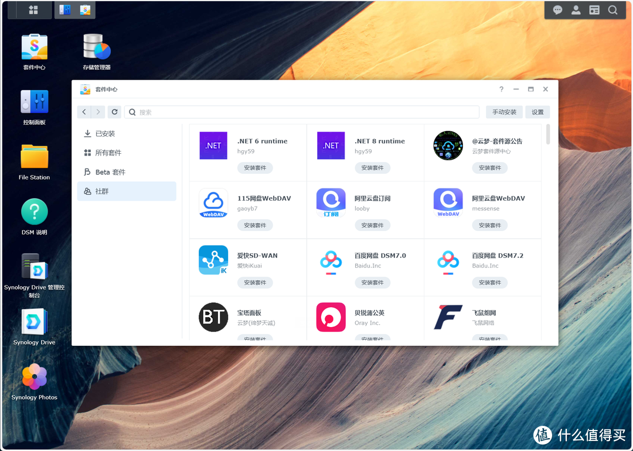Open 控制面板 desktop icon
This screenshot has width=633, height=451.
point(35,107)
